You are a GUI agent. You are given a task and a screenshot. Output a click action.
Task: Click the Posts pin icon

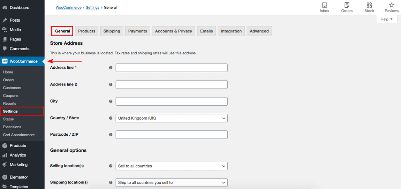coord(5,20)
